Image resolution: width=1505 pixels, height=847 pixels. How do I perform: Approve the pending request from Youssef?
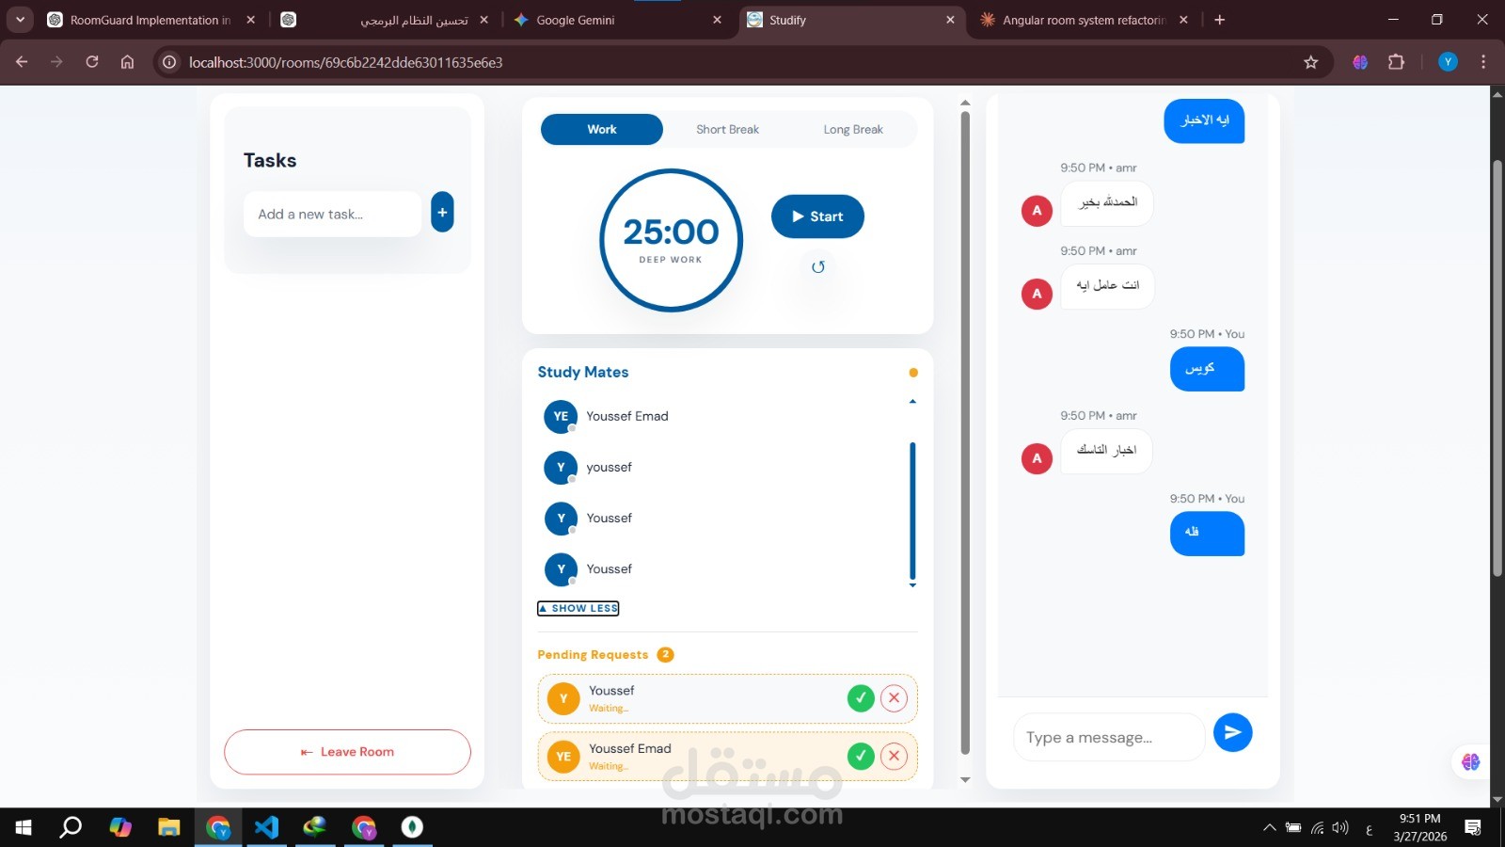click(x=861, y=698)
